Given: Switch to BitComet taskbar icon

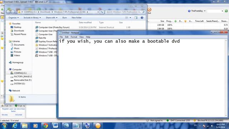Looking at the screenshot, I should tap(98, 126).
